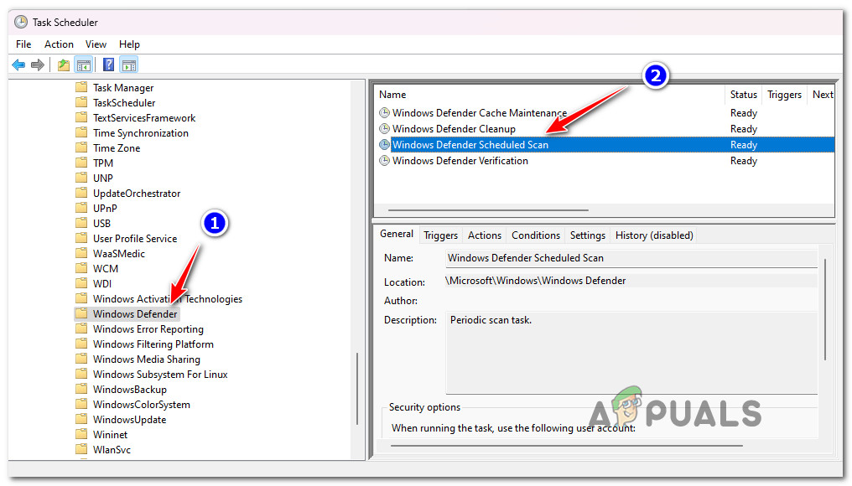Click the folder icon next to Wininet
The image size is (852, 486).
point(81,434)
